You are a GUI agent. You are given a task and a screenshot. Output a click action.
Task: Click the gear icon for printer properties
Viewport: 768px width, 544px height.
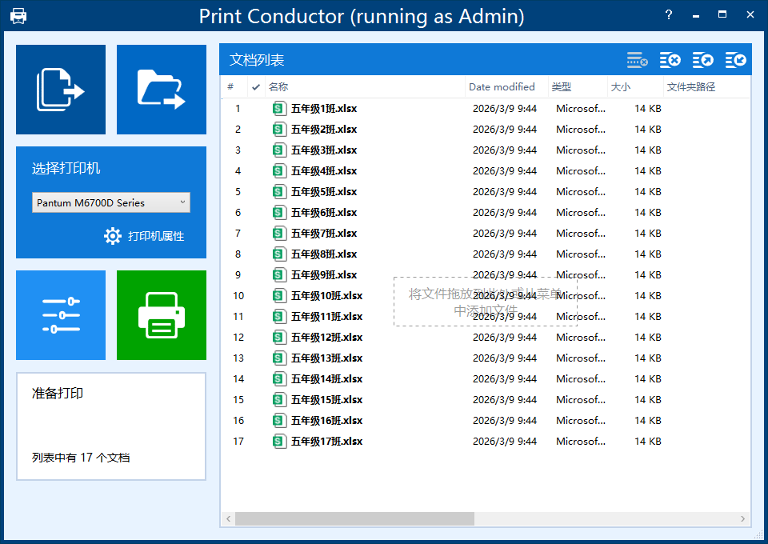click(113, 236)
